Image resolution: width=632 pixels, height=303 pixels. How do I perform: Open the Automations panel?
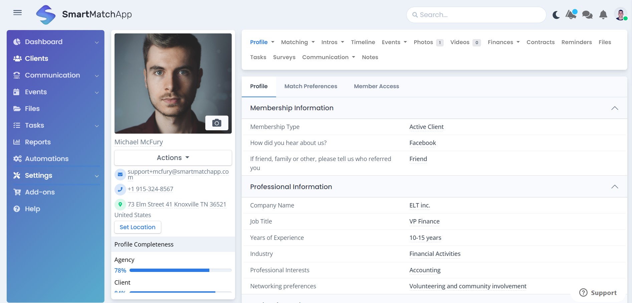pos(47,159)
